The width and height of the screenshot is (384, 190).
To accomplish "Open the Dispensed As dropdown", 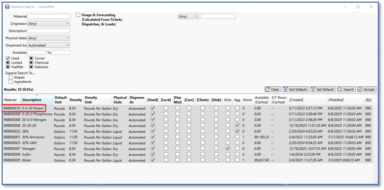I will [x=49, y=45].
